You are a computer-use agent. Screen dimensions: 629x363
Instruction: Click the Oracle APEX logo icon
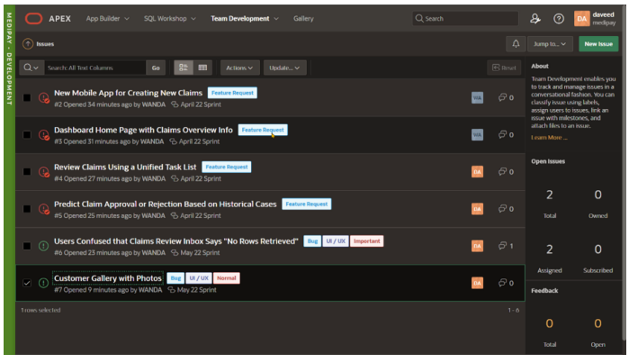[33, 19]
